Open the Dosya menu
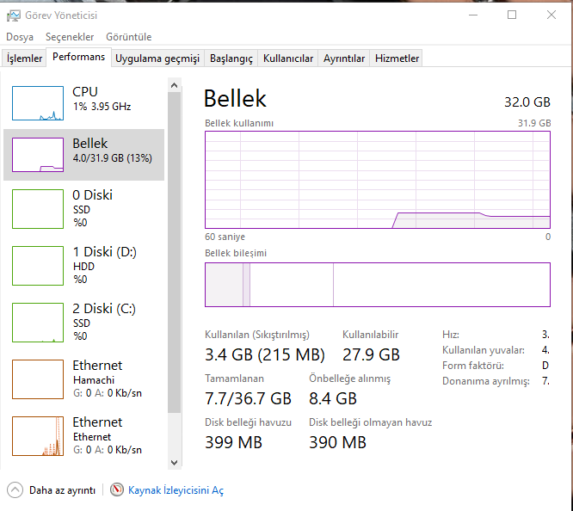This screenshot has width=573, height=511. tap(20, 37)
